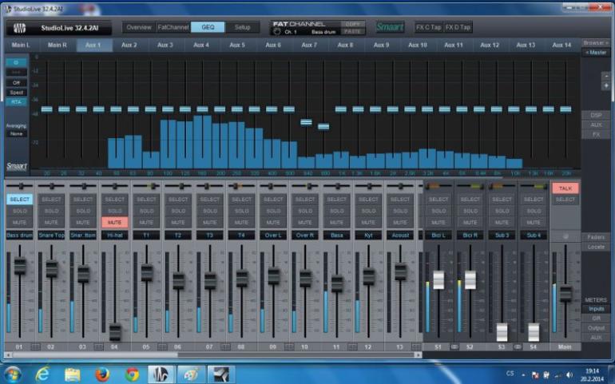Click the Faders button
615x384 pixels.
pos(596,237)
